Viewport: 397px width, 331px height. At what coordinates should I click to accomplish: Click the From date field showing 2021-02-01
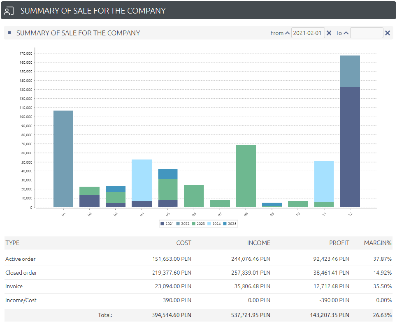tap(308, 33)
